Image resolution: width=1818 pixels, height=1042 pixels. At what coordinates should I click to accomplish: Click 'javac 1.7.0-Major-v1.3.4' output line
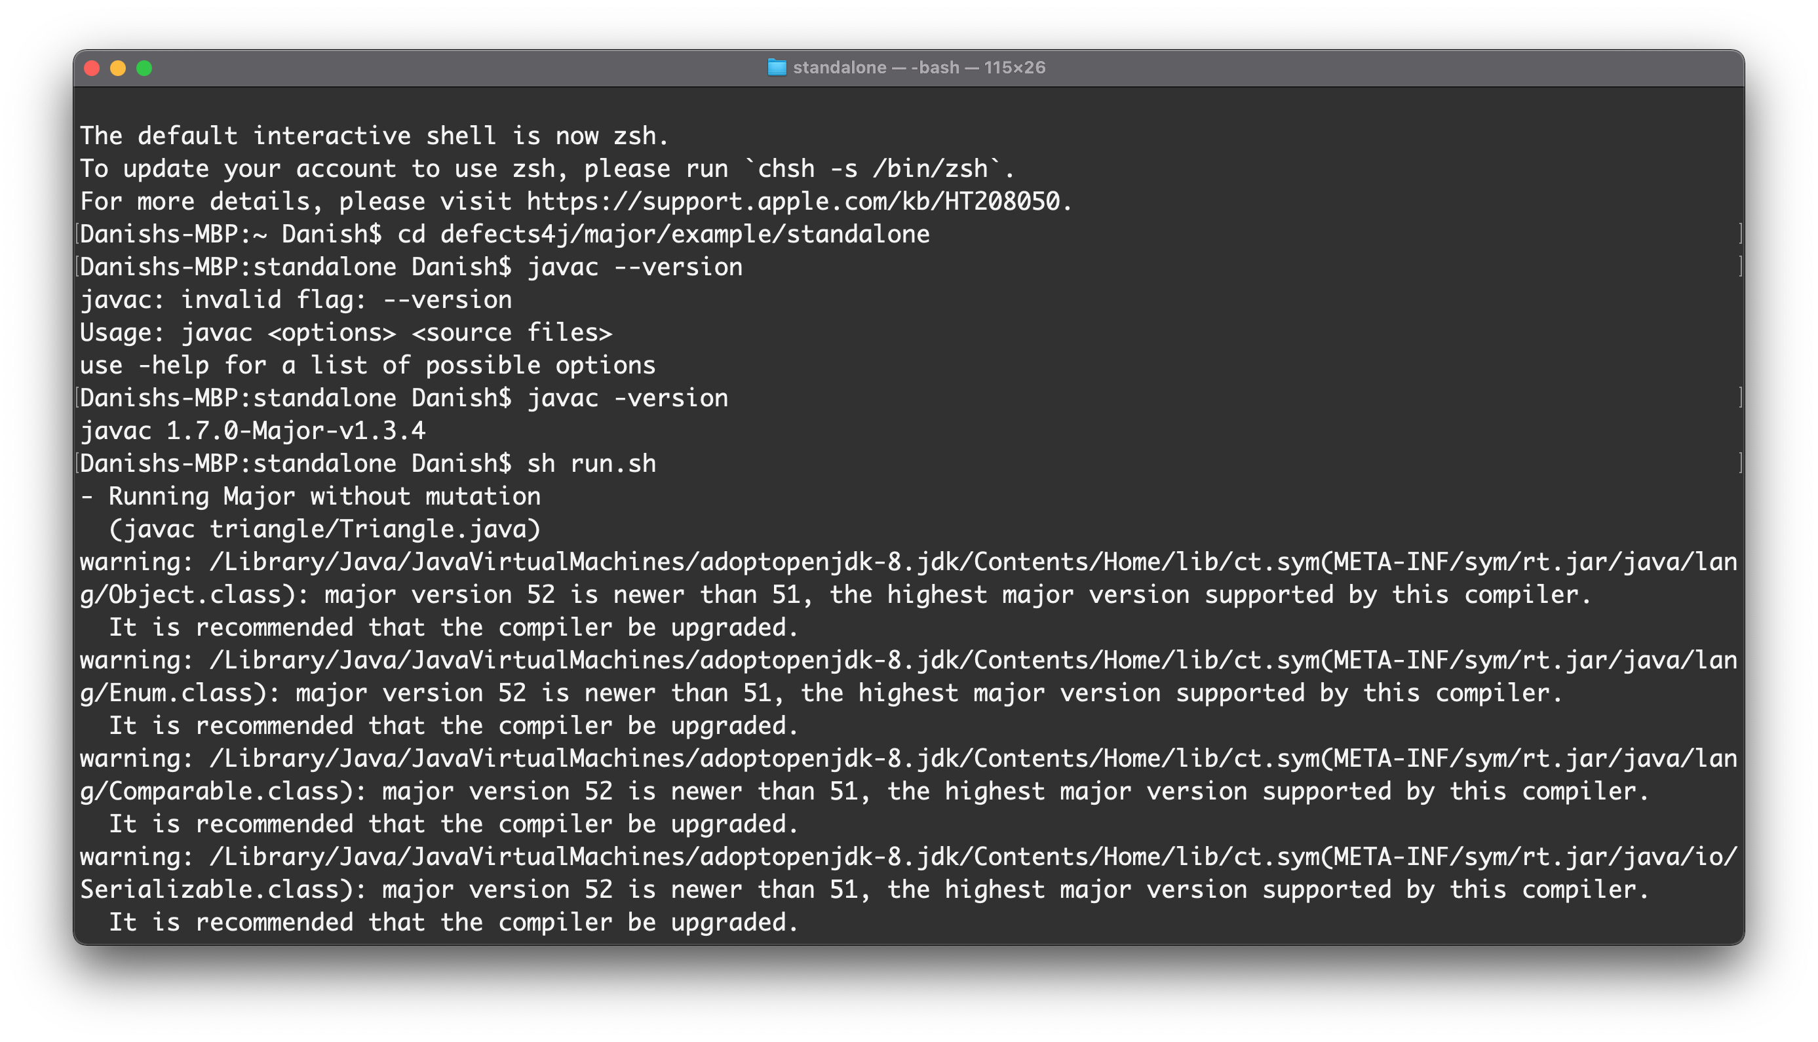(x=252, y=431)
